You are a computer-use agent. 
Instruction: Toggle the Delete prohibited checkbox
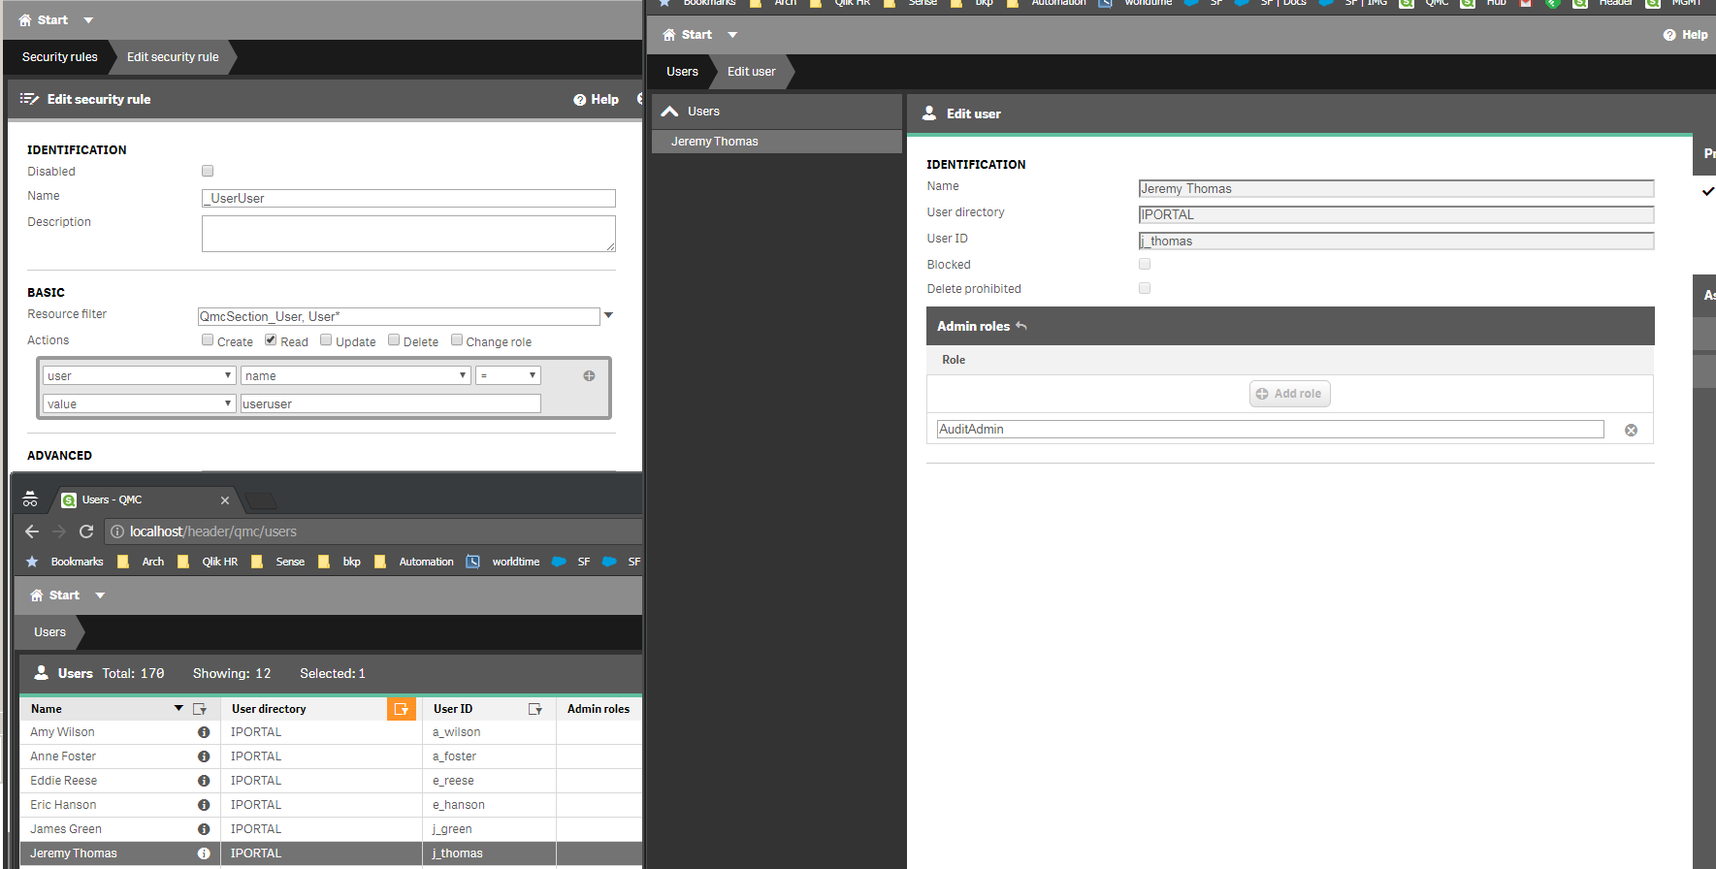coord(1145,288)
